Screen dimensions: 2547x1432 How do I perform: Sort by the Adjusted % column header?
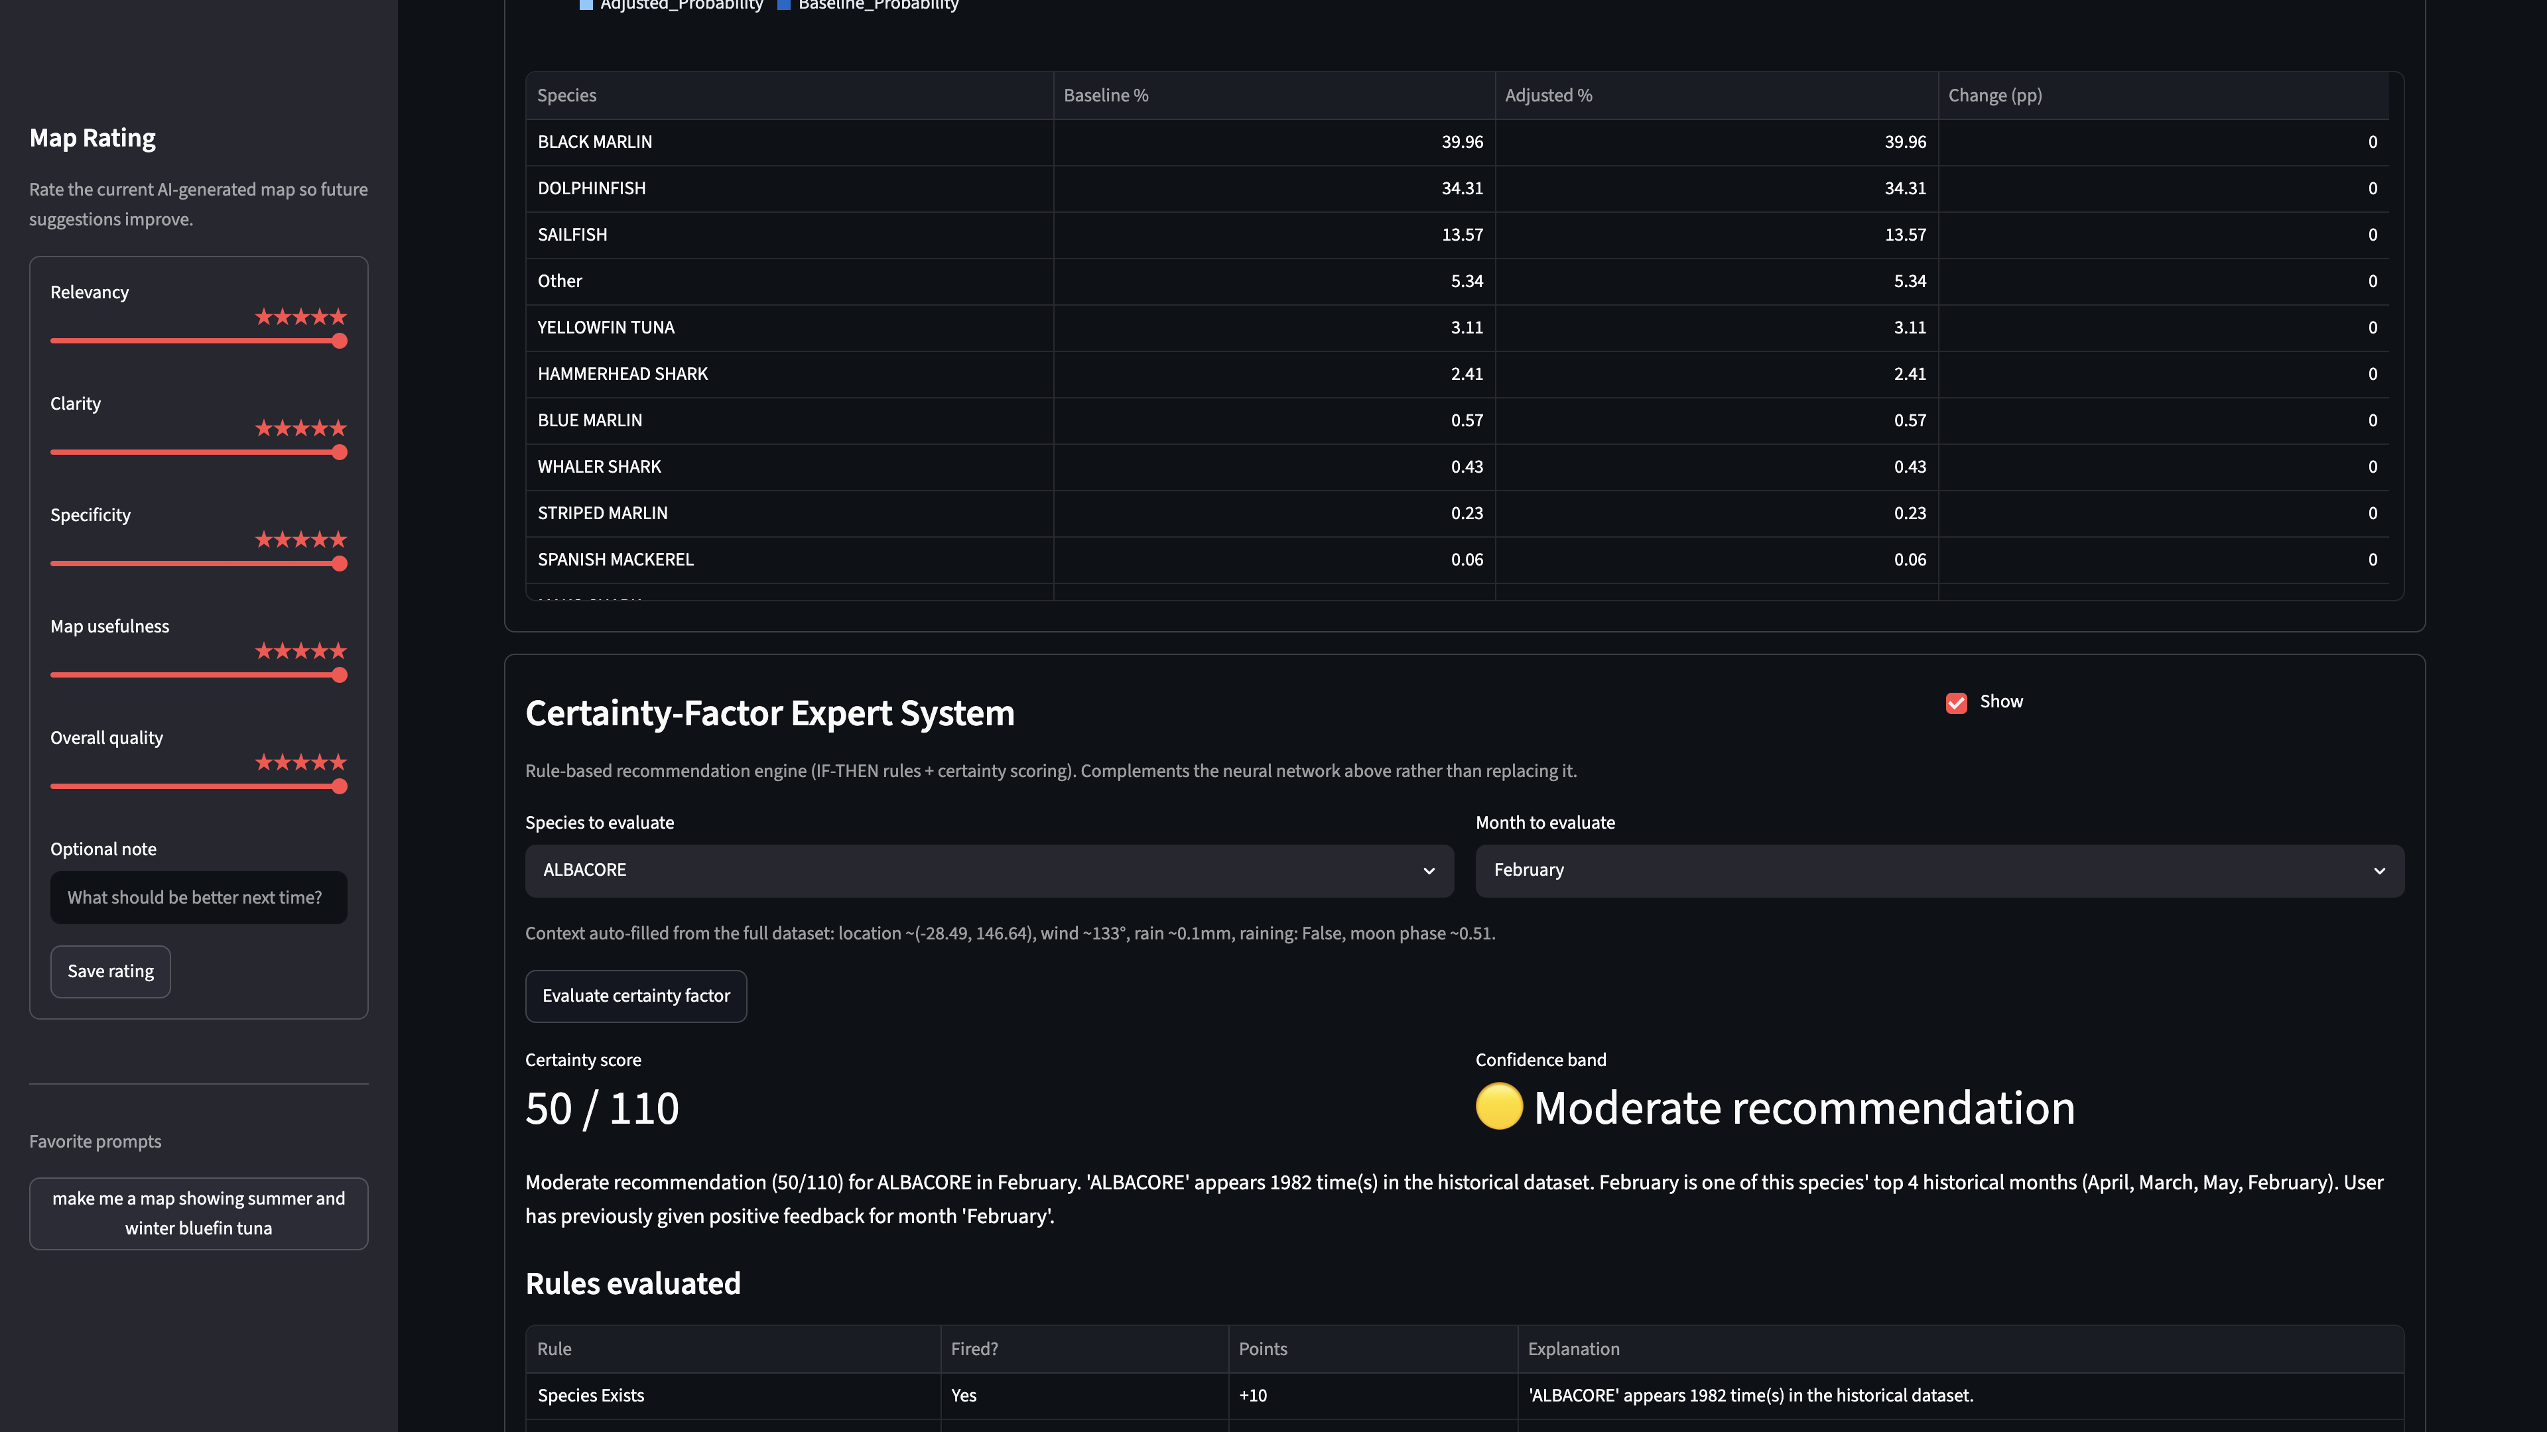point(1717,96)
